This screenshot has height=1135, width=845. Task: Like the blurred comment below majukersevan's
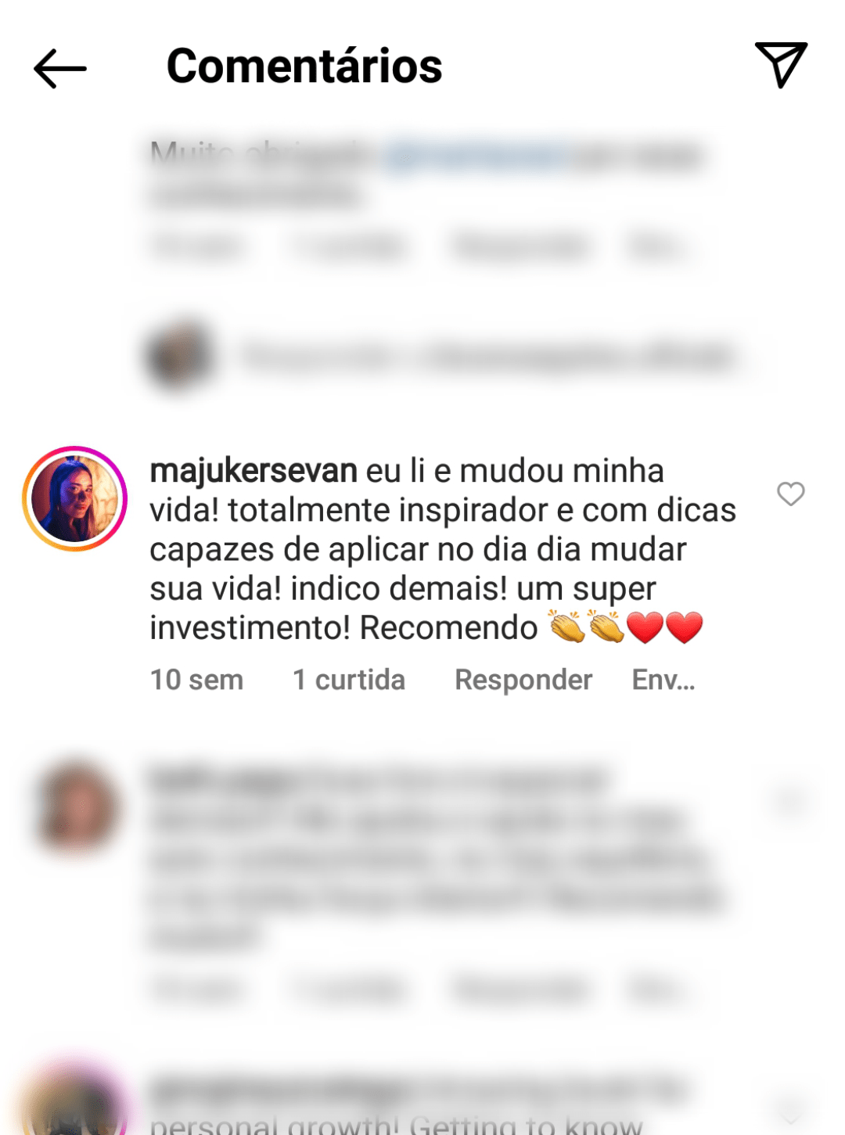point(789,799)
